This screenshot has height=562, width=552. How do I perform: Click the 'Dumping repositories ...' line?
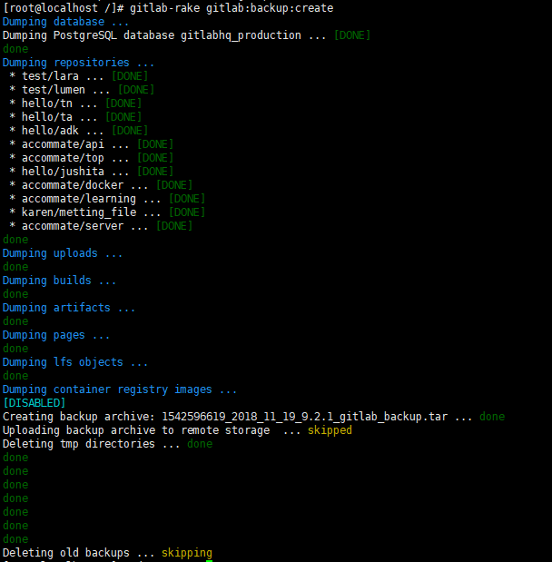pyautogui.click(x=78, y=63)
